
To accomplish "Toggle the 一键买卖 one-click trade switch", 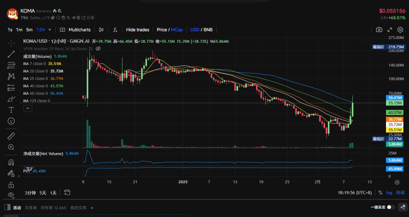I will [390, 207].
